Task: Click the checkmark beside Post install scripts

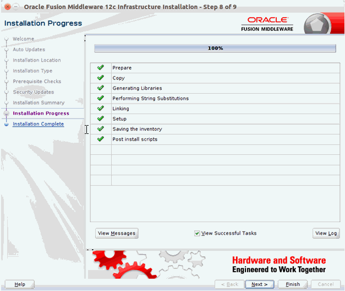Action: pyautogui.click(x=101, y=139)
